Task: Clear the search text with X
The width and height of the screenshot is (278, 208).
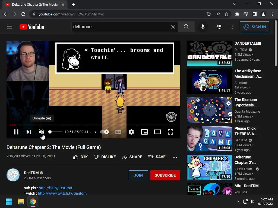Action: click(173, 27)
